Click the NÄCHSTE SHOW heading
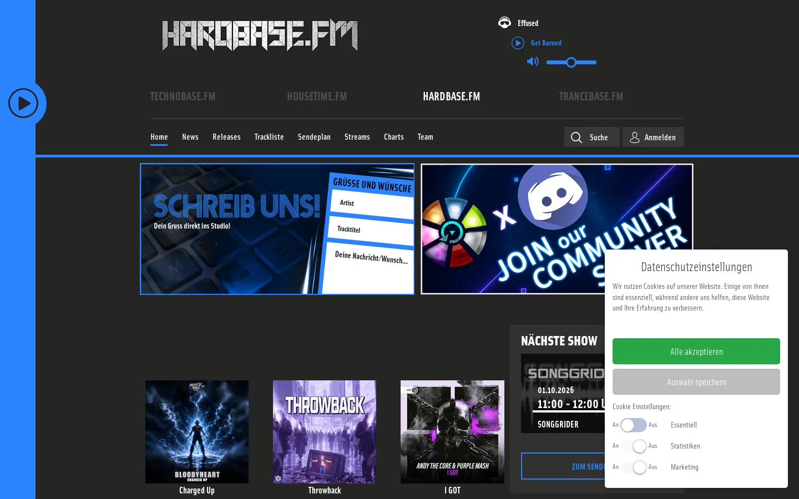Screen dimensions: 799x499 (x=559, y=341)
